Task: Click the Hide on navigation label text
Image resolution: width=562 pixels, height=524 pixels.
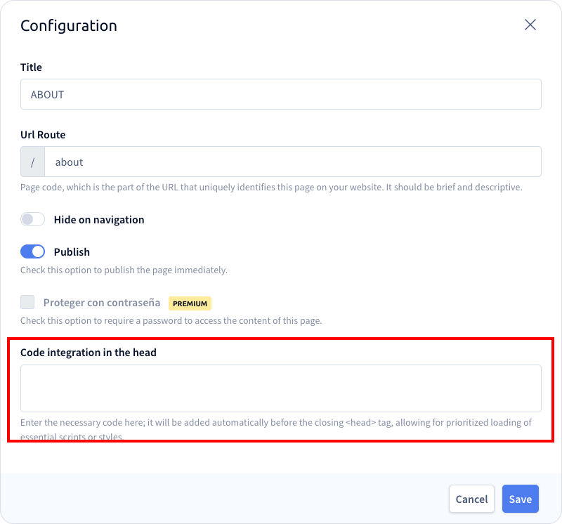Action: (98, 219)
